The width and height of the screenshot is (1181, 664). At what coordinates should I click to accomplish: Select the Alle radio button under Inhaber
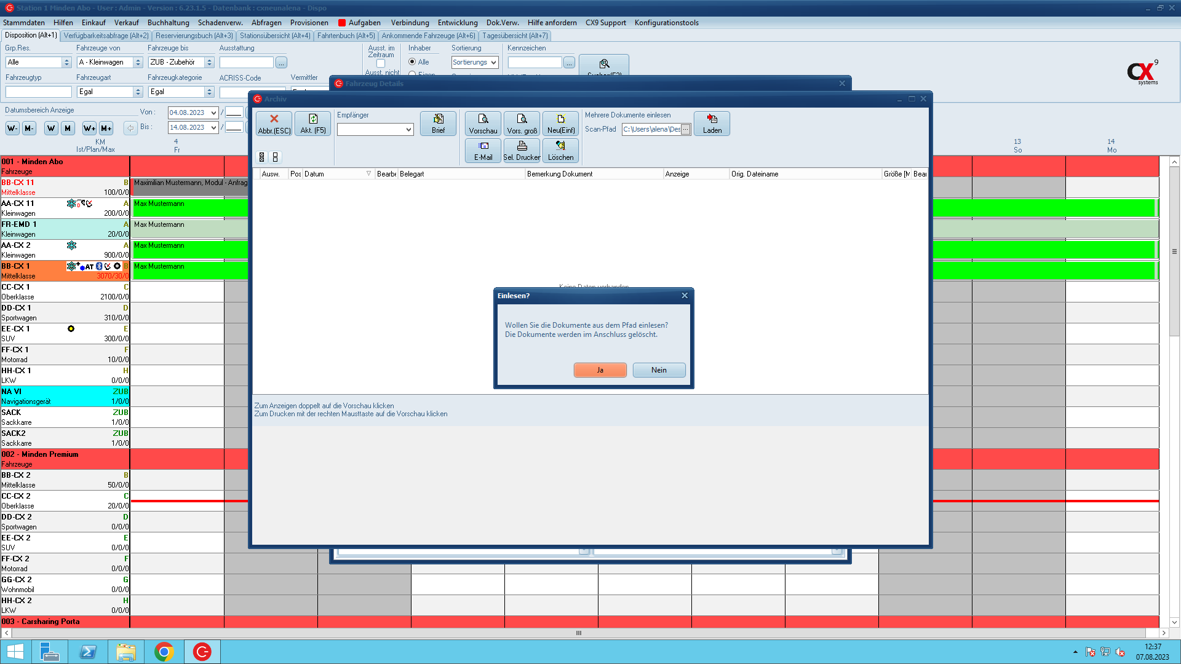click(412, 62)
